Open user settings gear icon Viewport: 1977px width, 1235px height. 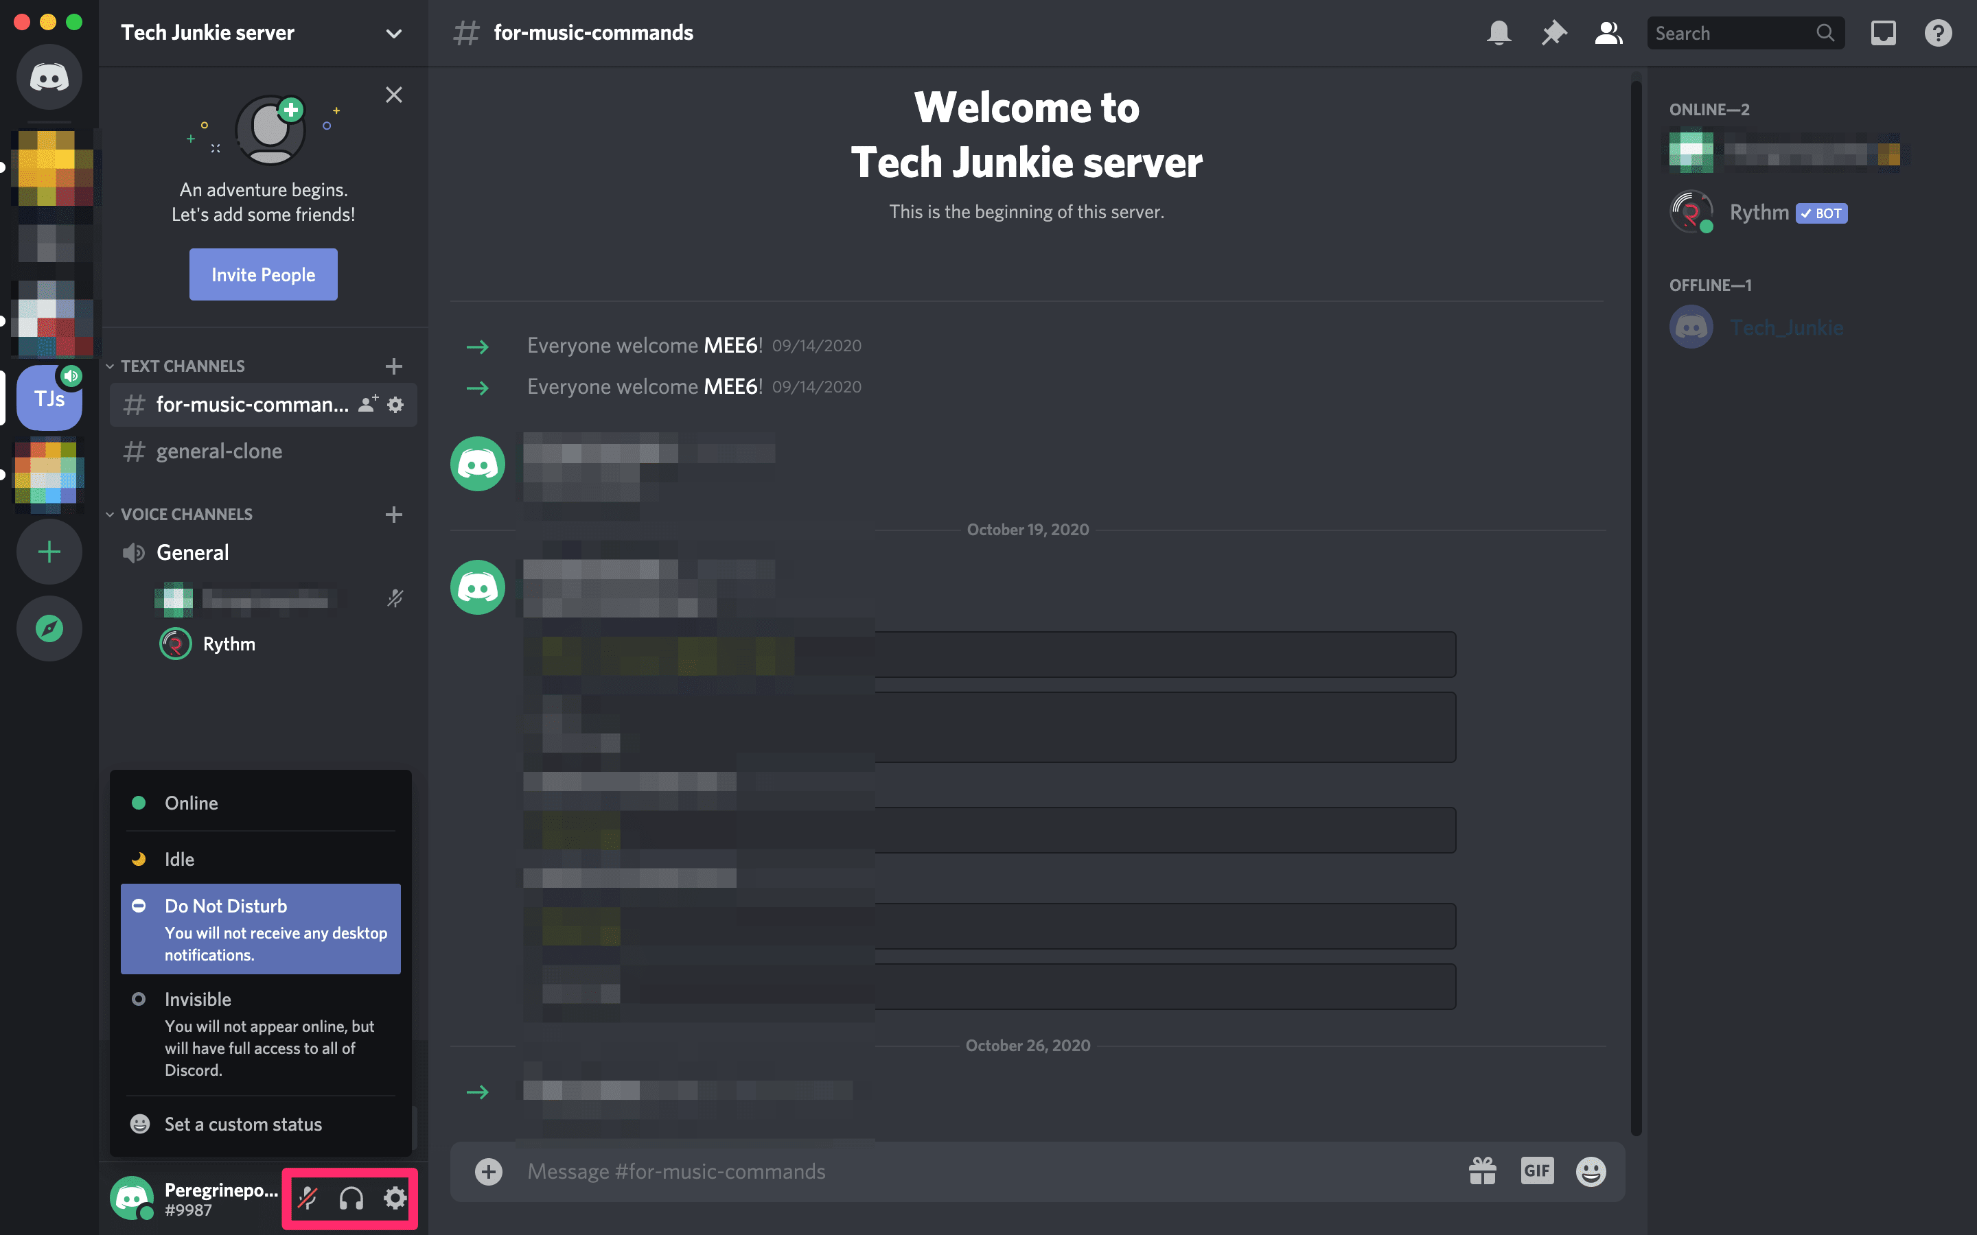[x=395, y=1198]
